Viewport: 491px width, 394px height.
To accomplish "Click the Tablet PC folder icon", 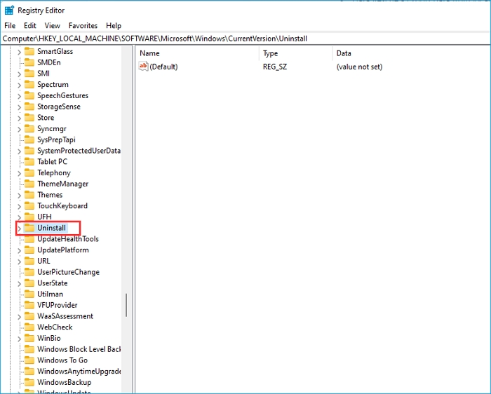I will (x=29, y=161).
